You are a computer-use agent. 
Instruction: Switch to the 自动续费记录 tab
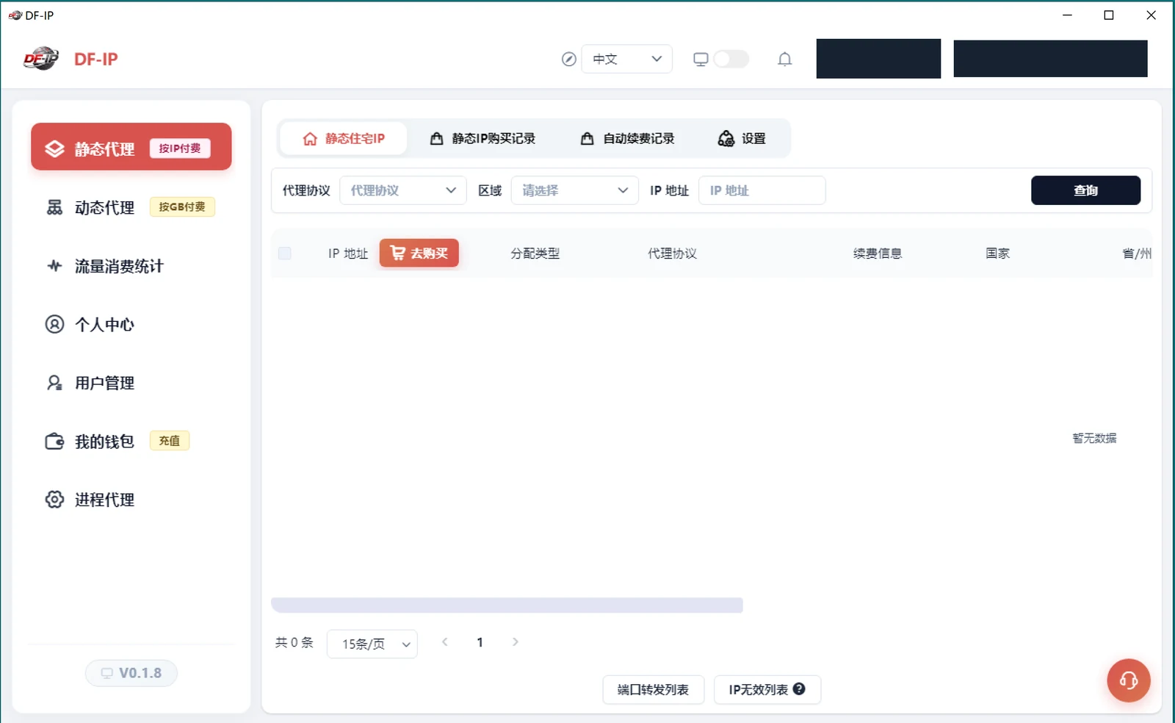[627, 138]
